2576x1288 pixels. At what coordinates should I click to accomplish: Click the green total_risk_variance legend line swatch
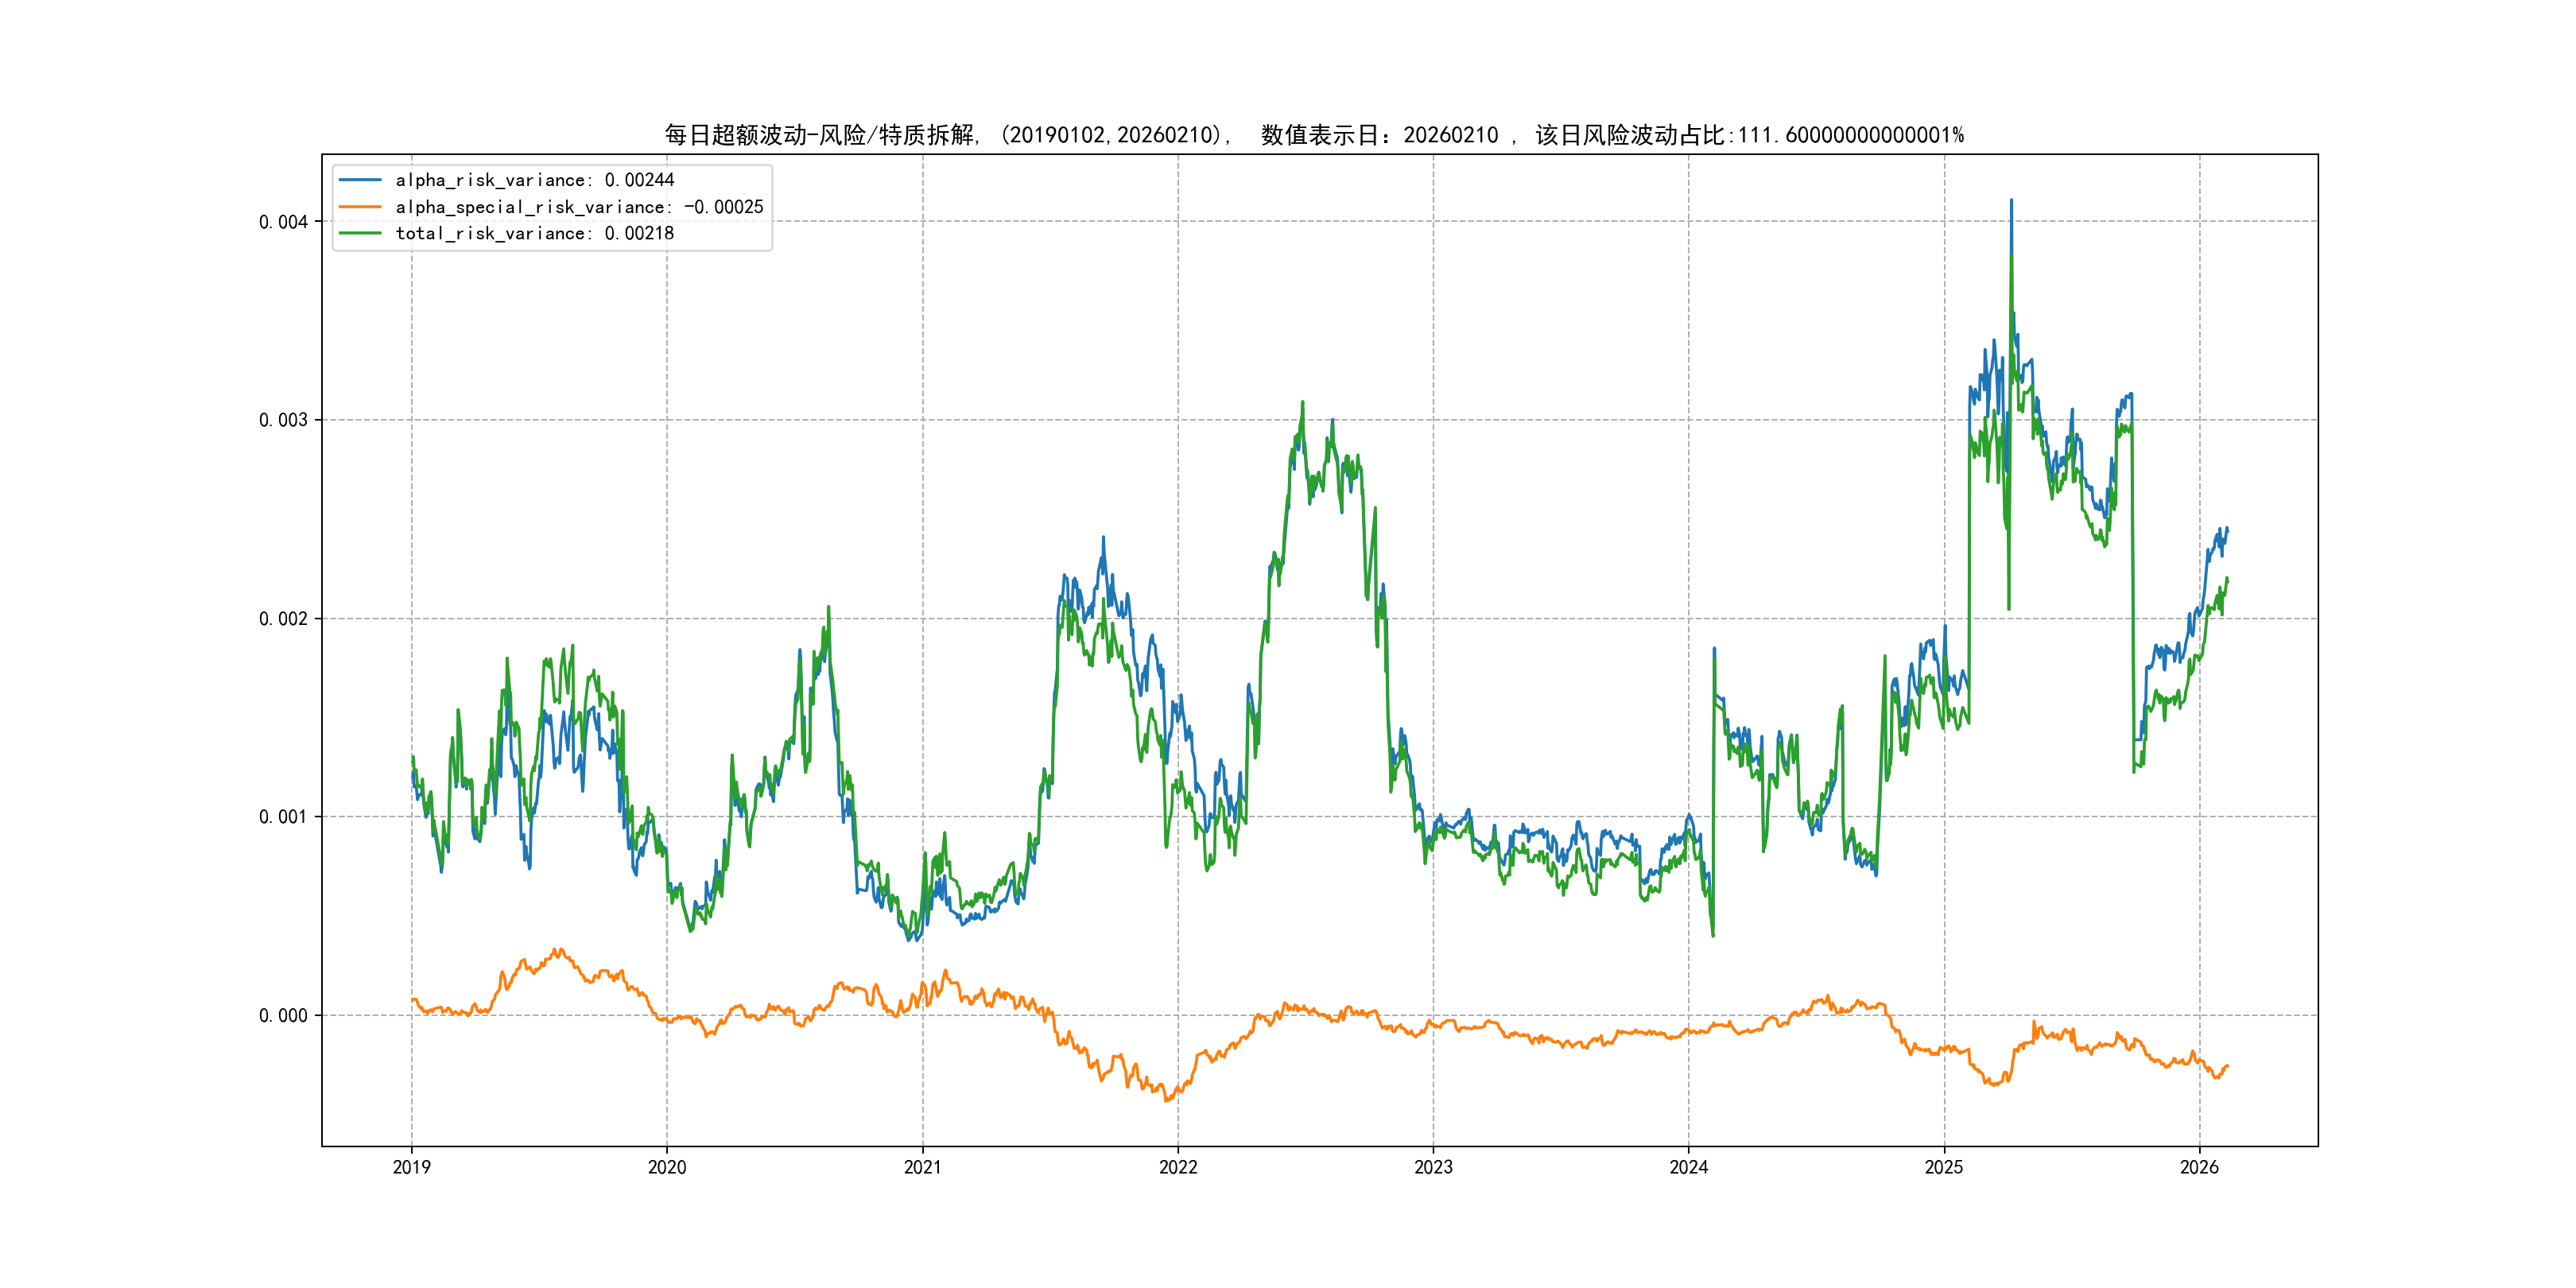click(x=360, y=233)
